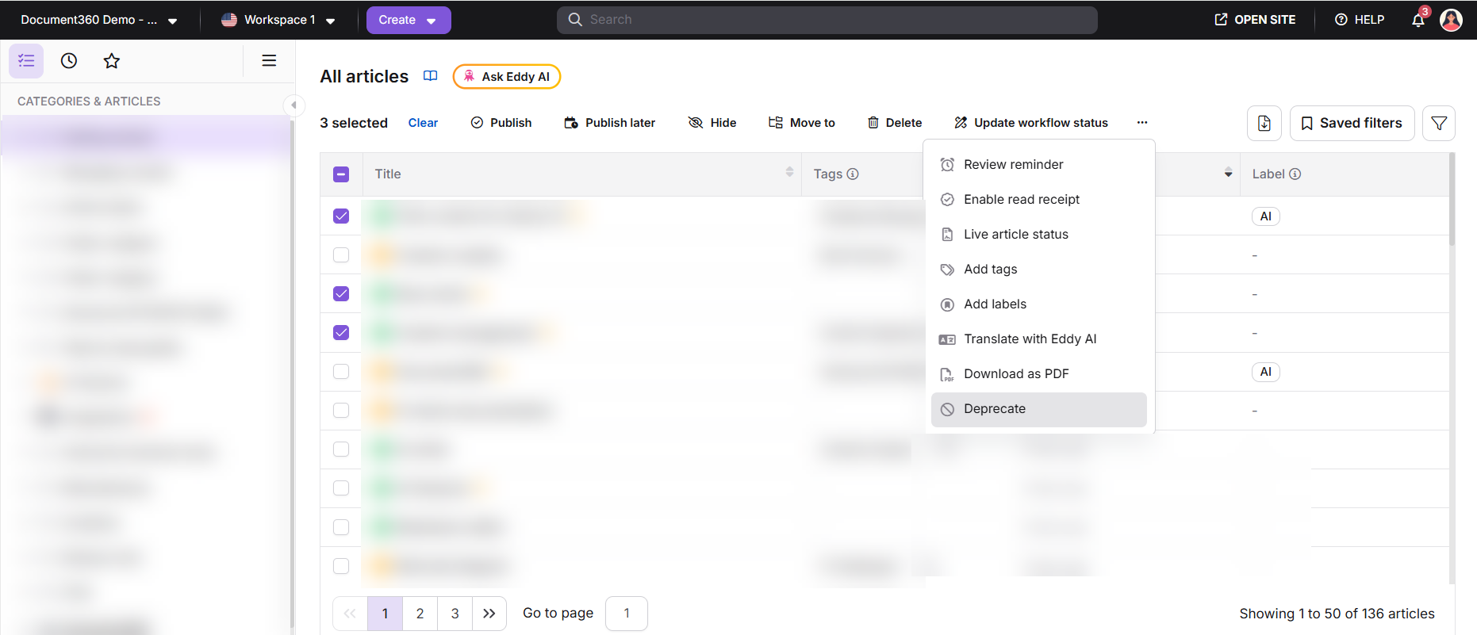Check the seventh row's checkbox
This screenshot has width=1477, height=635.
click(341, 449)
